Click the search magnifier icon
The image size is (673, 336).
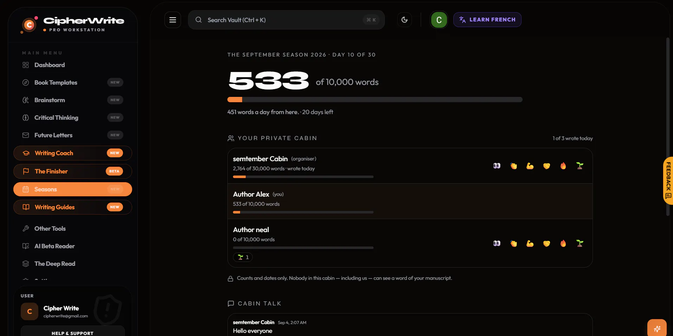point(199,20)
